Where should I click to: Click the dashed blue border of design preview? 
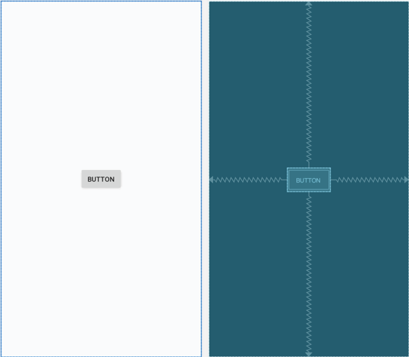pos(201,178)
